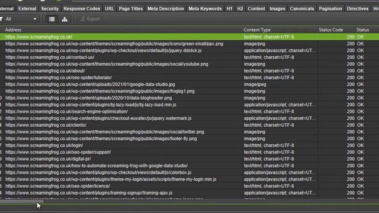Select the footer-fly.png URL row
This screenshot has width=379, height=213.
click(x=189, y=138)
